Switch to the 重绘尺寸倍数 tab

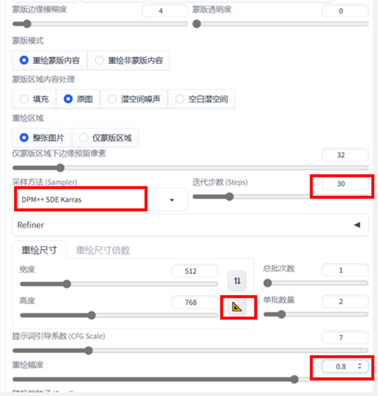[x=103, y=250]
